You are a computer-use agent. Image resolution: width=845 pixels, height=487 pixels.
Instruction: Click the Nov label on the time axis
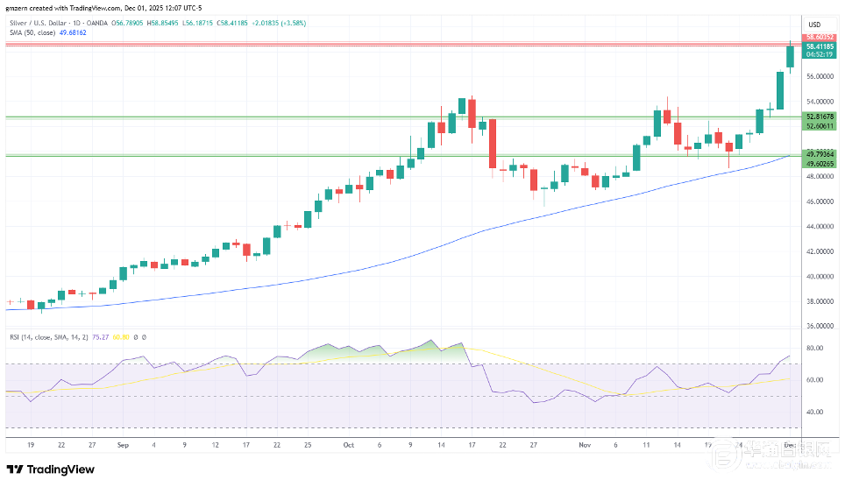pos(585,445)
